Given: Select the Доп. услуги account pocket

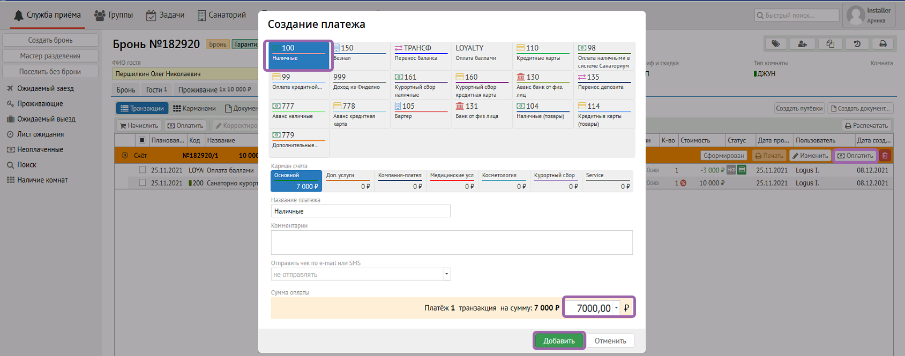Looking at the screenshot, I should 348,181.
